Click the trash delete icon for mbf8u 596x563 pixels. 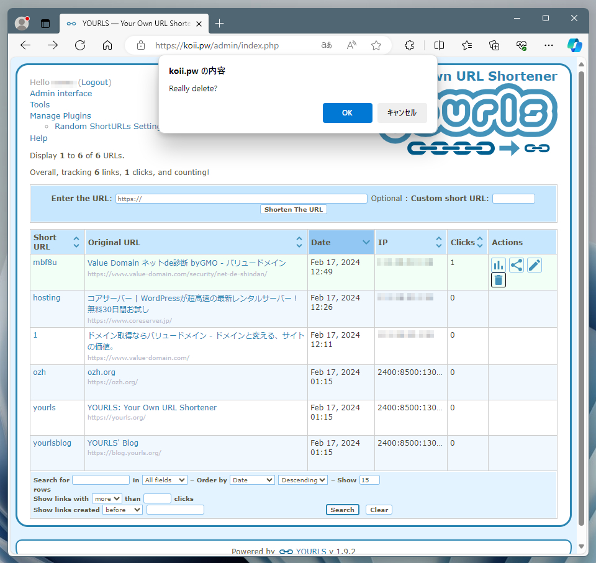(499, 280)
